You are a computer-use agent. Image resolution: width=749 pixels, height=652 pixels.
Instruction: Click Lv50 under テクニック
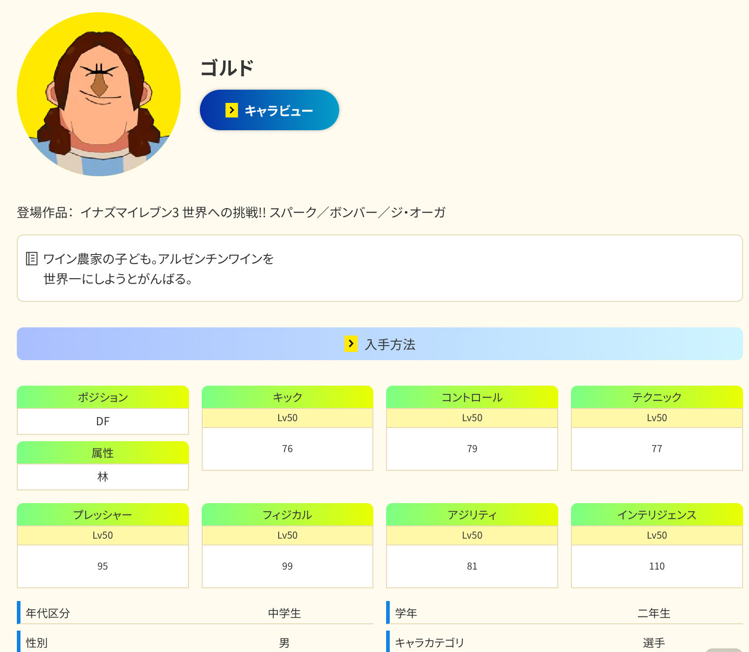coord(657,418)
